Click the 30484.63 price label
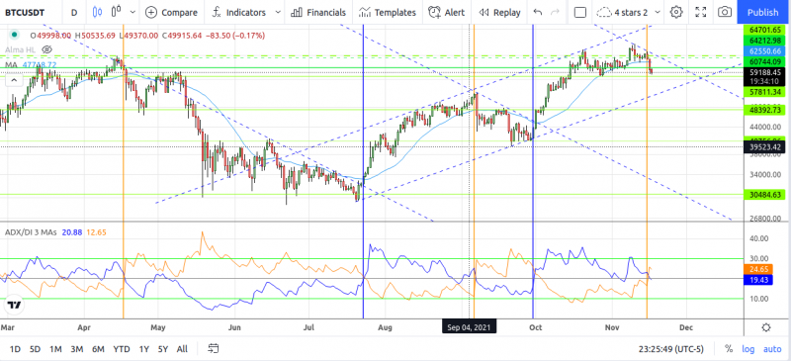Screen dimensions: 791x361 [x=765, y=195]
